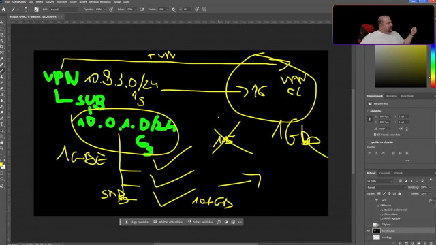The height and width of the screenshot is (245, 436).
Task: Collapse text layer effects with fx arrow
Action: 434,200
